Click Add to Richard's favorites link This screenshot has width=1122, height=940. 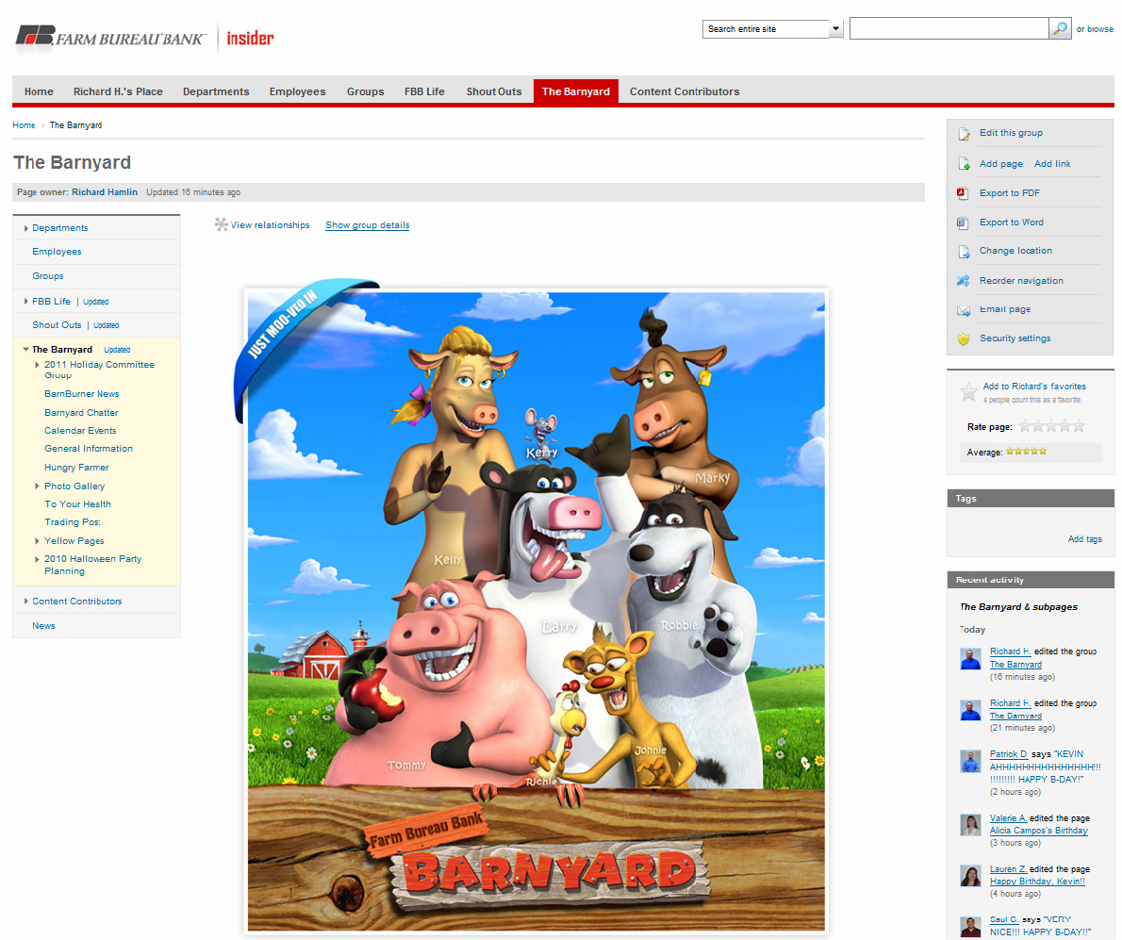(1034, 387)
